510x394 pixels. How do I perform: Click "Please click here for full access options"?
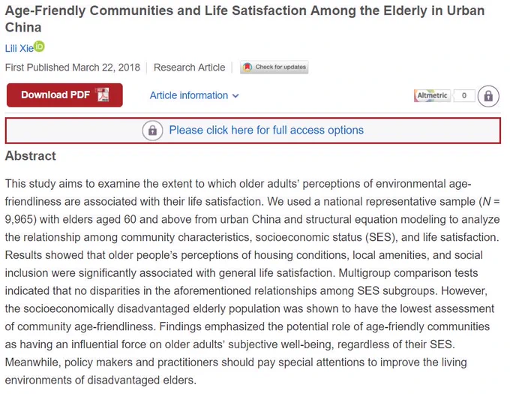point(266,130)
